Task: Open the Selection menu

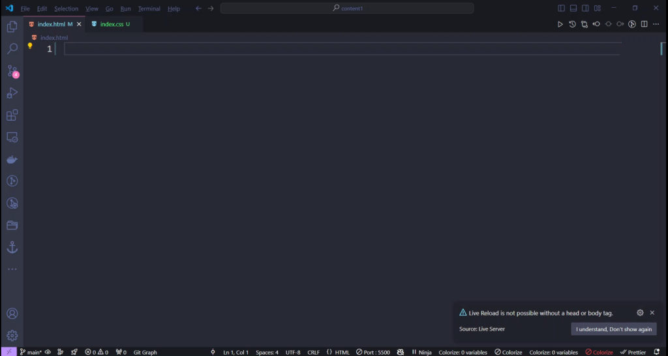Action: point(66,8)
